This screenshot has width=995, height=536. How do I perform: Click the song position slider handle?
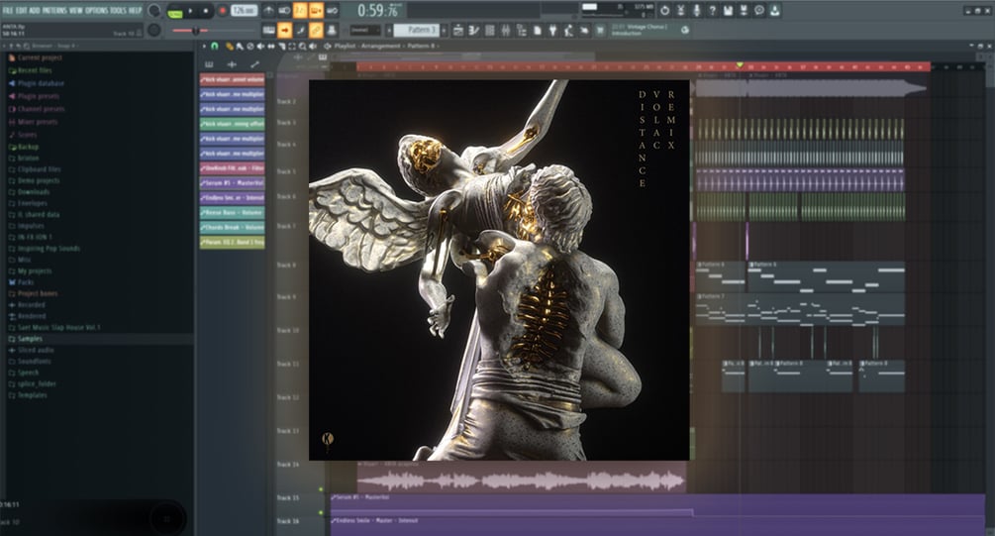(x=195, y=31)
